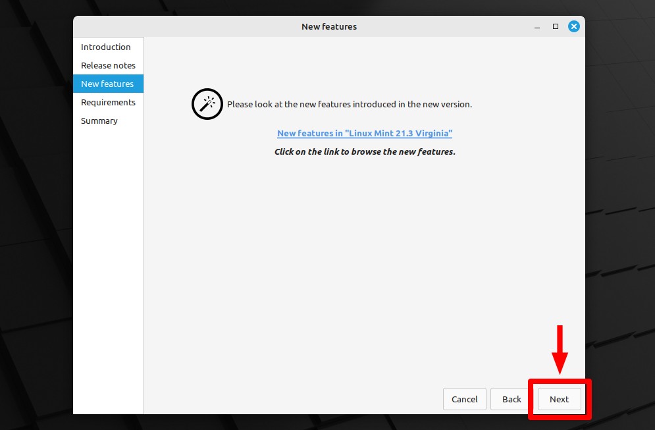Go to the Release notes step
The image size is (655, 430).
click(108, 65)
